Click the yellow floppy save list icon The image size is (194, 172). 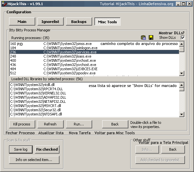pyautogui.click(x=151, y=38)
